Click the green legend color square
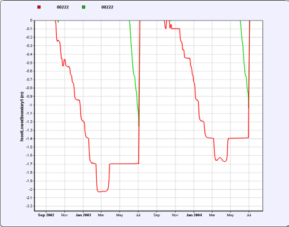289x227 pixels. (x=83, y=7)
